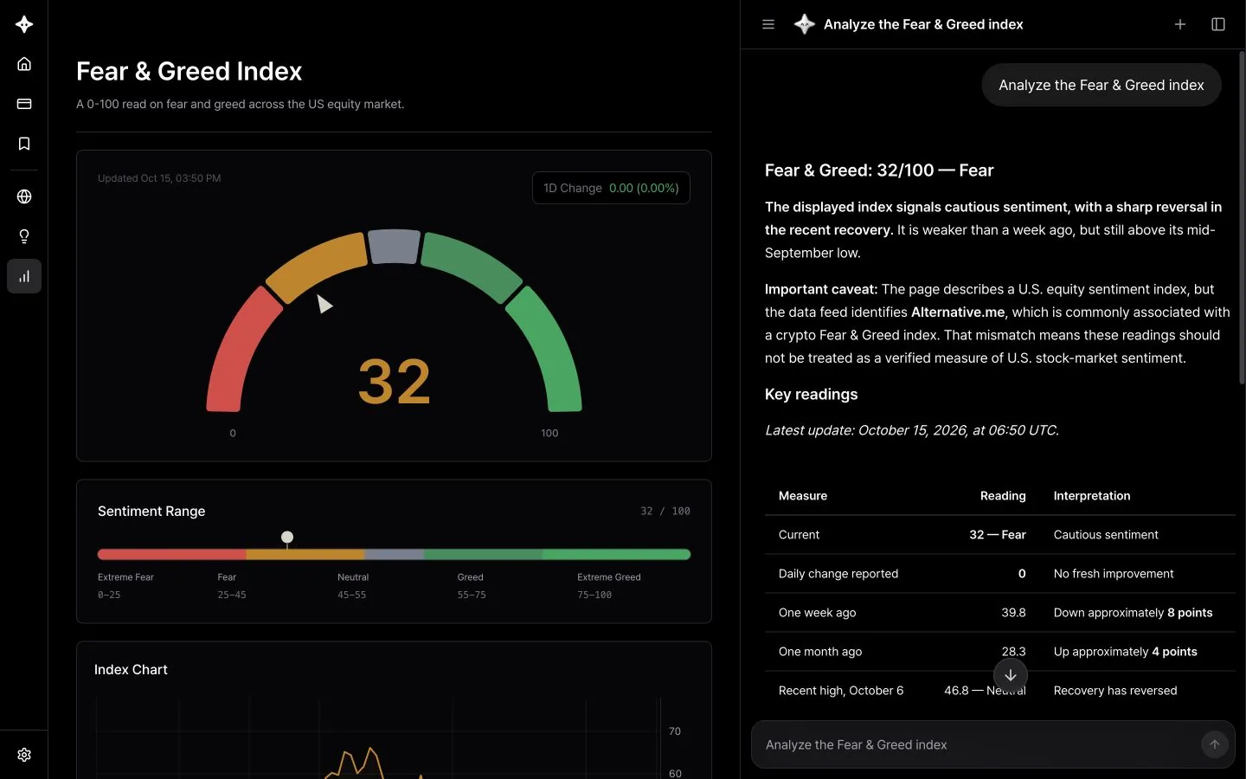Click 'Updated Oct 15, 03:50 PM' timestamp
The width and height of the screenshot is (1246, 779).
(x=159, y=178)
